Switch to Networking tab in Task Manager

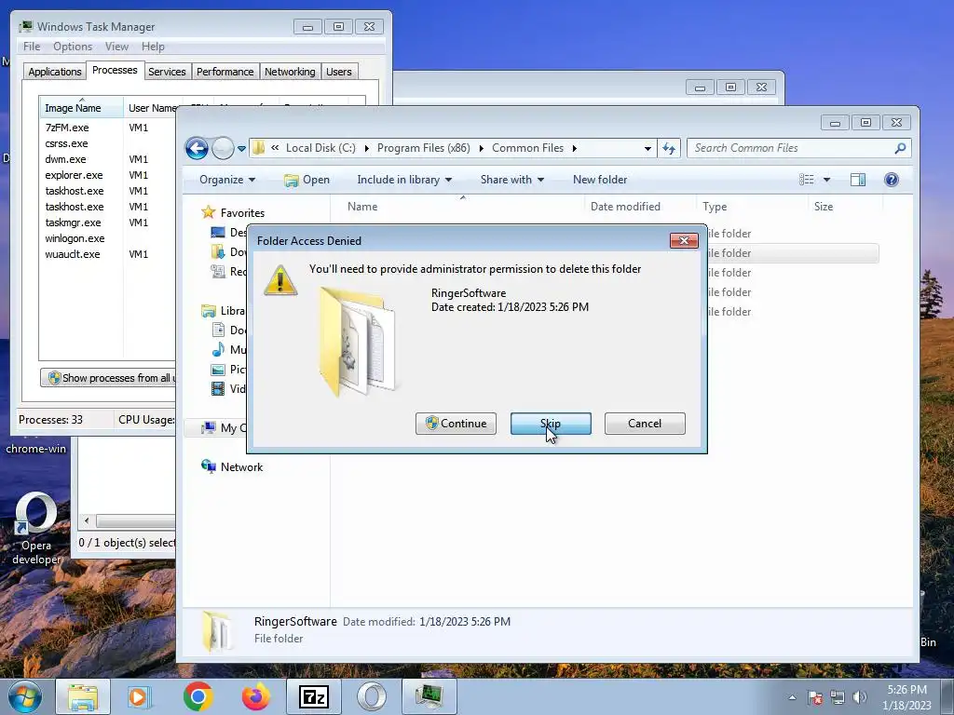point(290,72)
